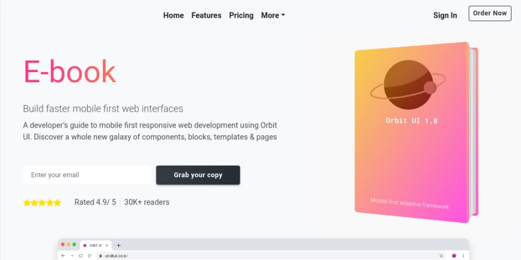
Task: Click the Sign In link
Action: pyautogui.click(x=445, y=15)
